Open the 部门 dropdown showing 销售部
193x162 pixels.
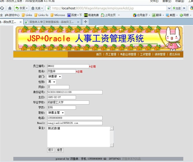[x=54, y=76]
